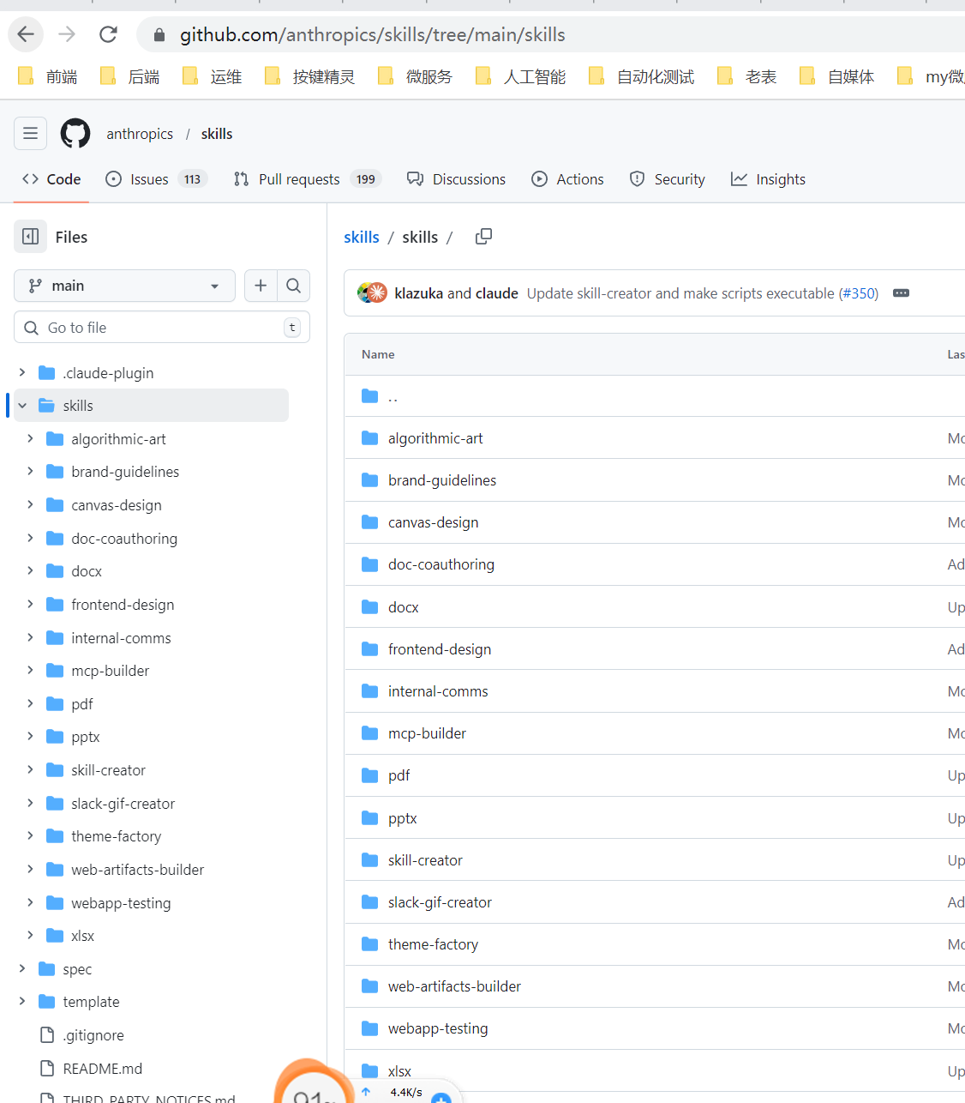This screenshot has width=965, height=1103.
Task: Expand the .claude-plugin folder chevron
Action: coord(22,372)
